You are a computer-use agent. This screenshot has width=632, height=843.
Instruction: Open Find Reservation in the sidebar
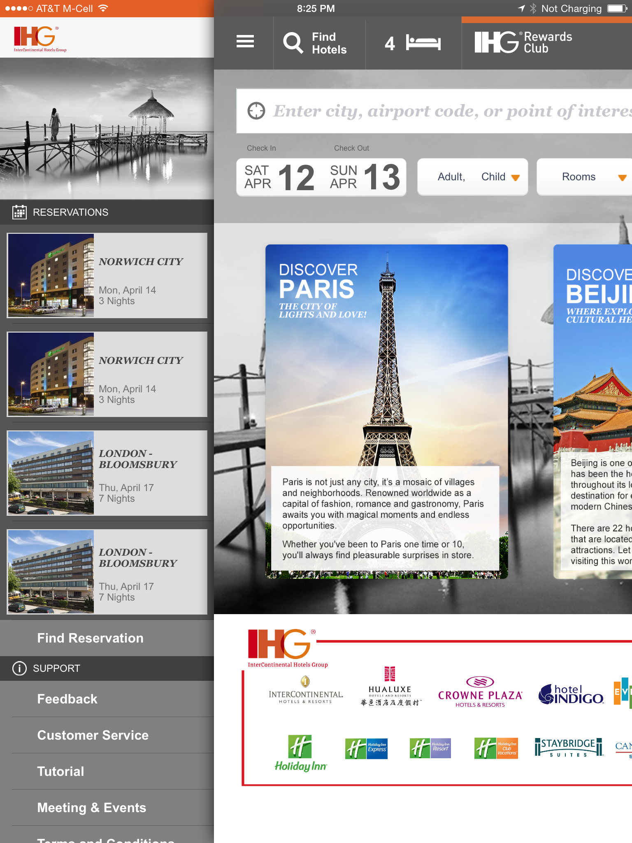[107, 638]
